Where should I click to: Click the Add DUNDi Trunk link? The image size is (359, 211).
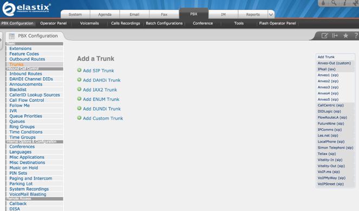coord(102,108)
